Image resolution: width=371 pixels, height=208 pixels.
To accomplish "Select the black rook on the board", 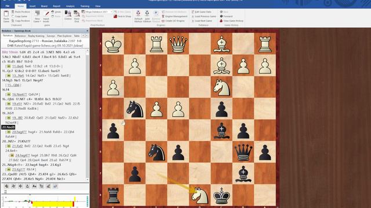I will [113, 195].
